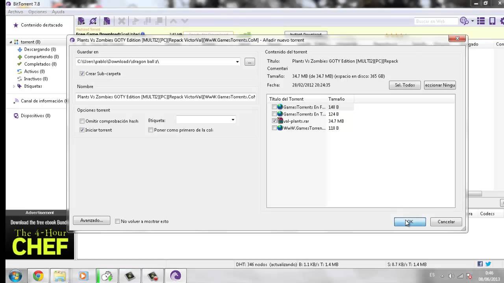Click the Twitter icon in status bar
504x283 pixels.
tap(488, 264)
